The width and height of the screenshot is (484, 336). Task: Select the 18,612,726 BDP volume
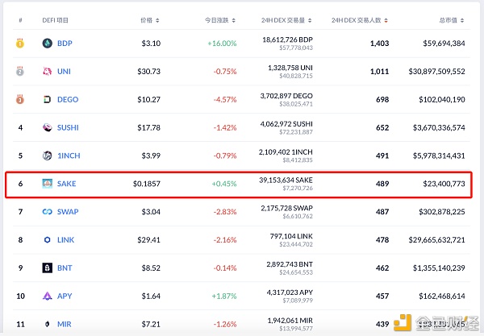(x=287, y=39)
